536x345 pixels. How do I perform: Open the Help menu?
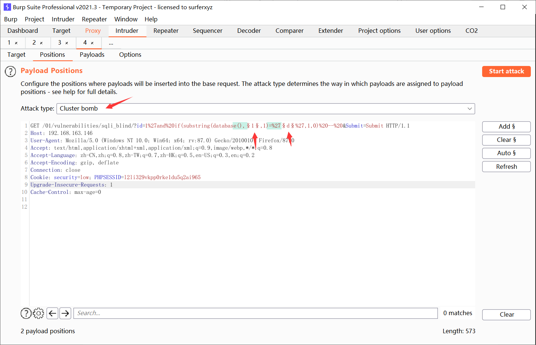coord(151,19)
